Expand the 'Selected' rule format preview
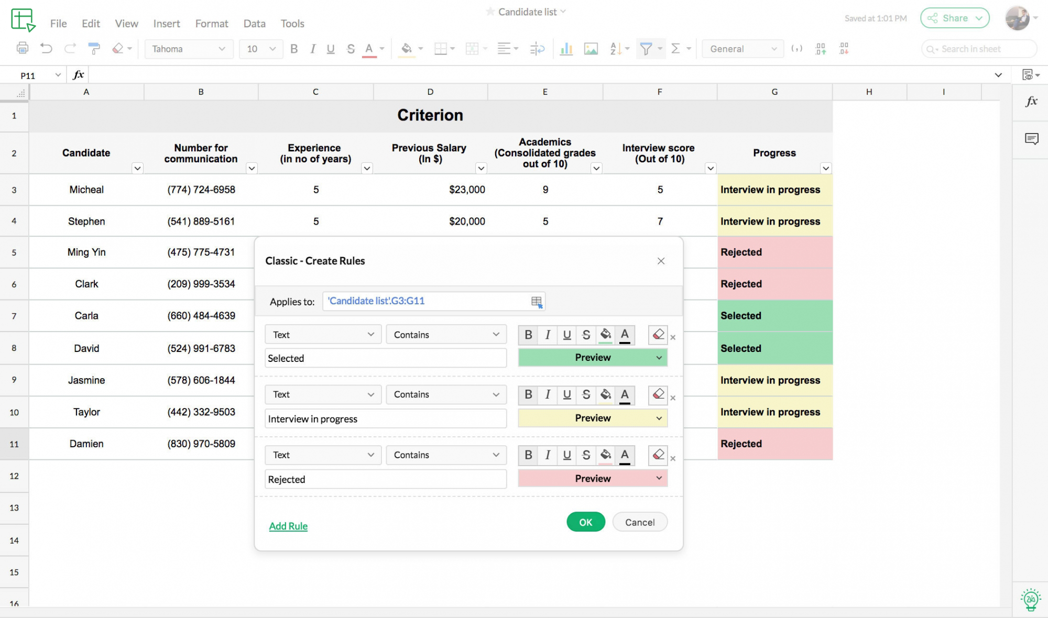This screenshot has width=1048, height=618. pos(659,358)
